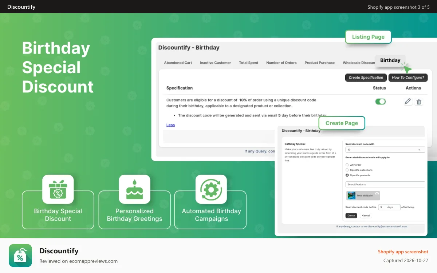The width and height of the screenshot is (437, 273).
Task: Click the Automated Birthday Campaigns gear icon
Action: (x=211, y=189)
